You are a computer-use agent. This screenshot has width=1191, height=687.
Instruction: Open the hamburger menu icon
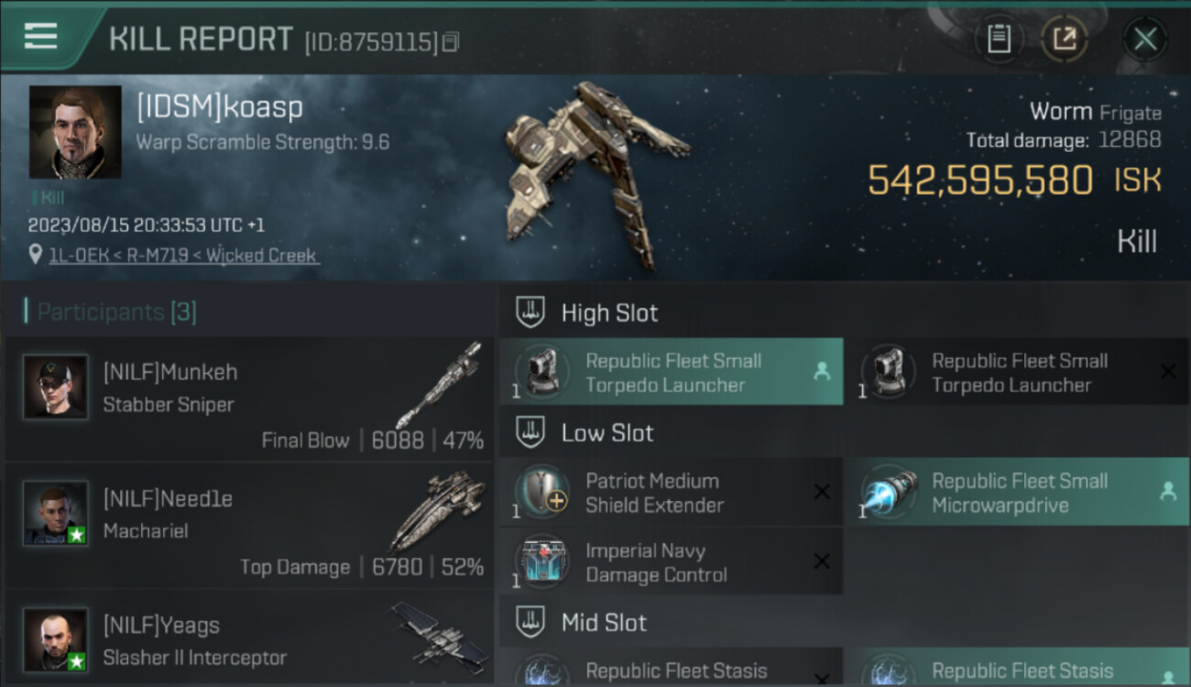41,37
